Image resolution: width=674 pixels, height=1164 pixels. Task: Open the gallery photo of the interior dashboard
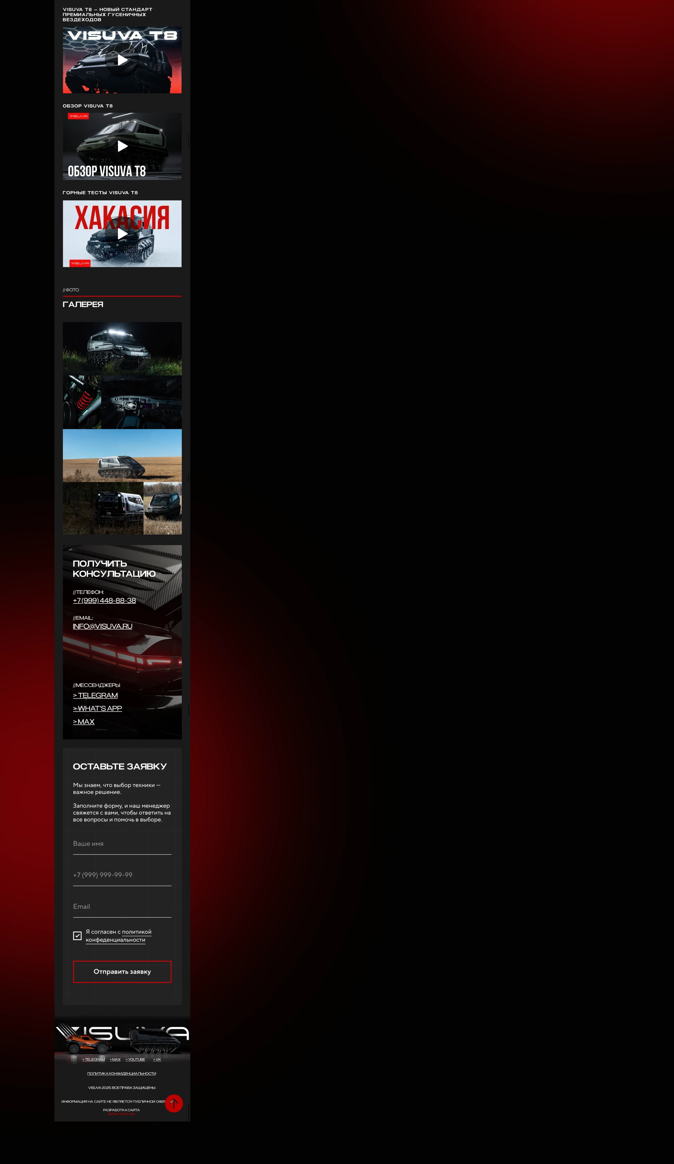pyautogui.click(x=141, y=402)
